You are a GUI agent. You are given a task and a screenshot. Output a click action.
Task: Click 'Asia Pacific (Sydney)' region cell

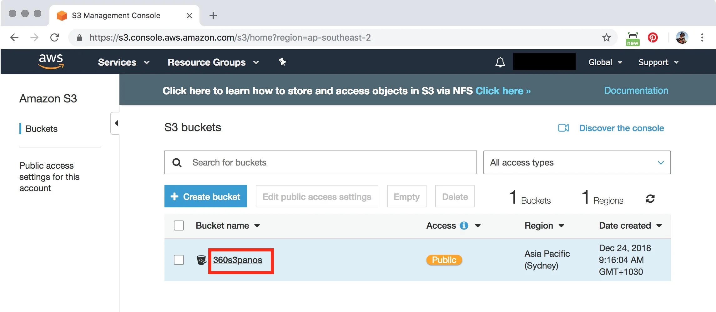(547, 260)
